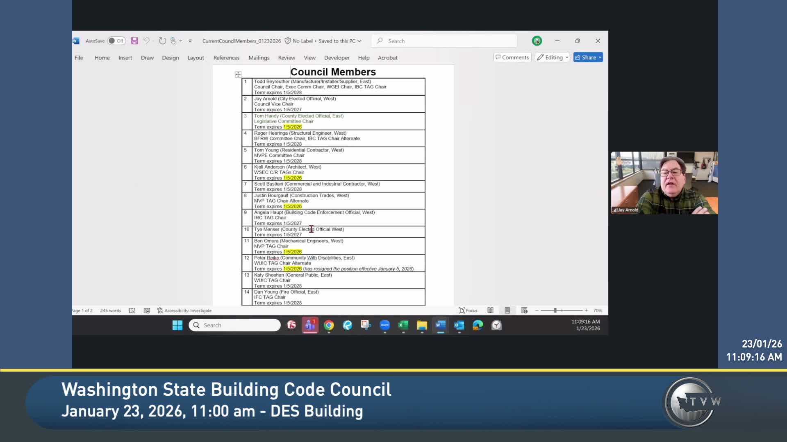Click the Comments button
The height and width of the screenshot is (442, 787).
tap(512, 57)
